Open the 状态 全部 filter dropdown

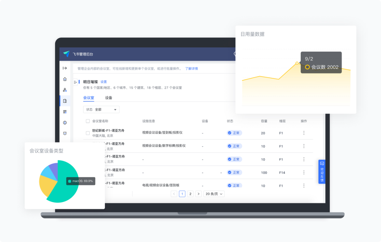(x=101, y=110)
